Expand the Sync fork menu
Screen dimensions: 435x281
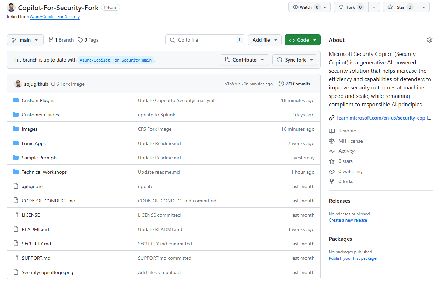coord(295,60)
